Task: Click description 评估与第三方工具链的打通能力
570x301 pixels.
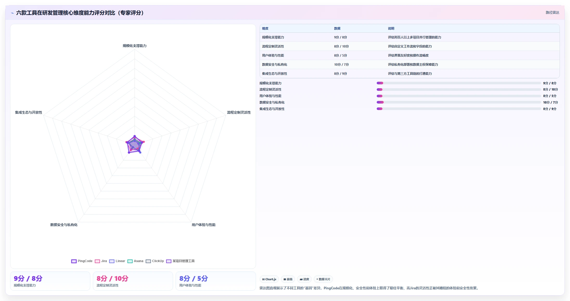Action: (410, 74)
